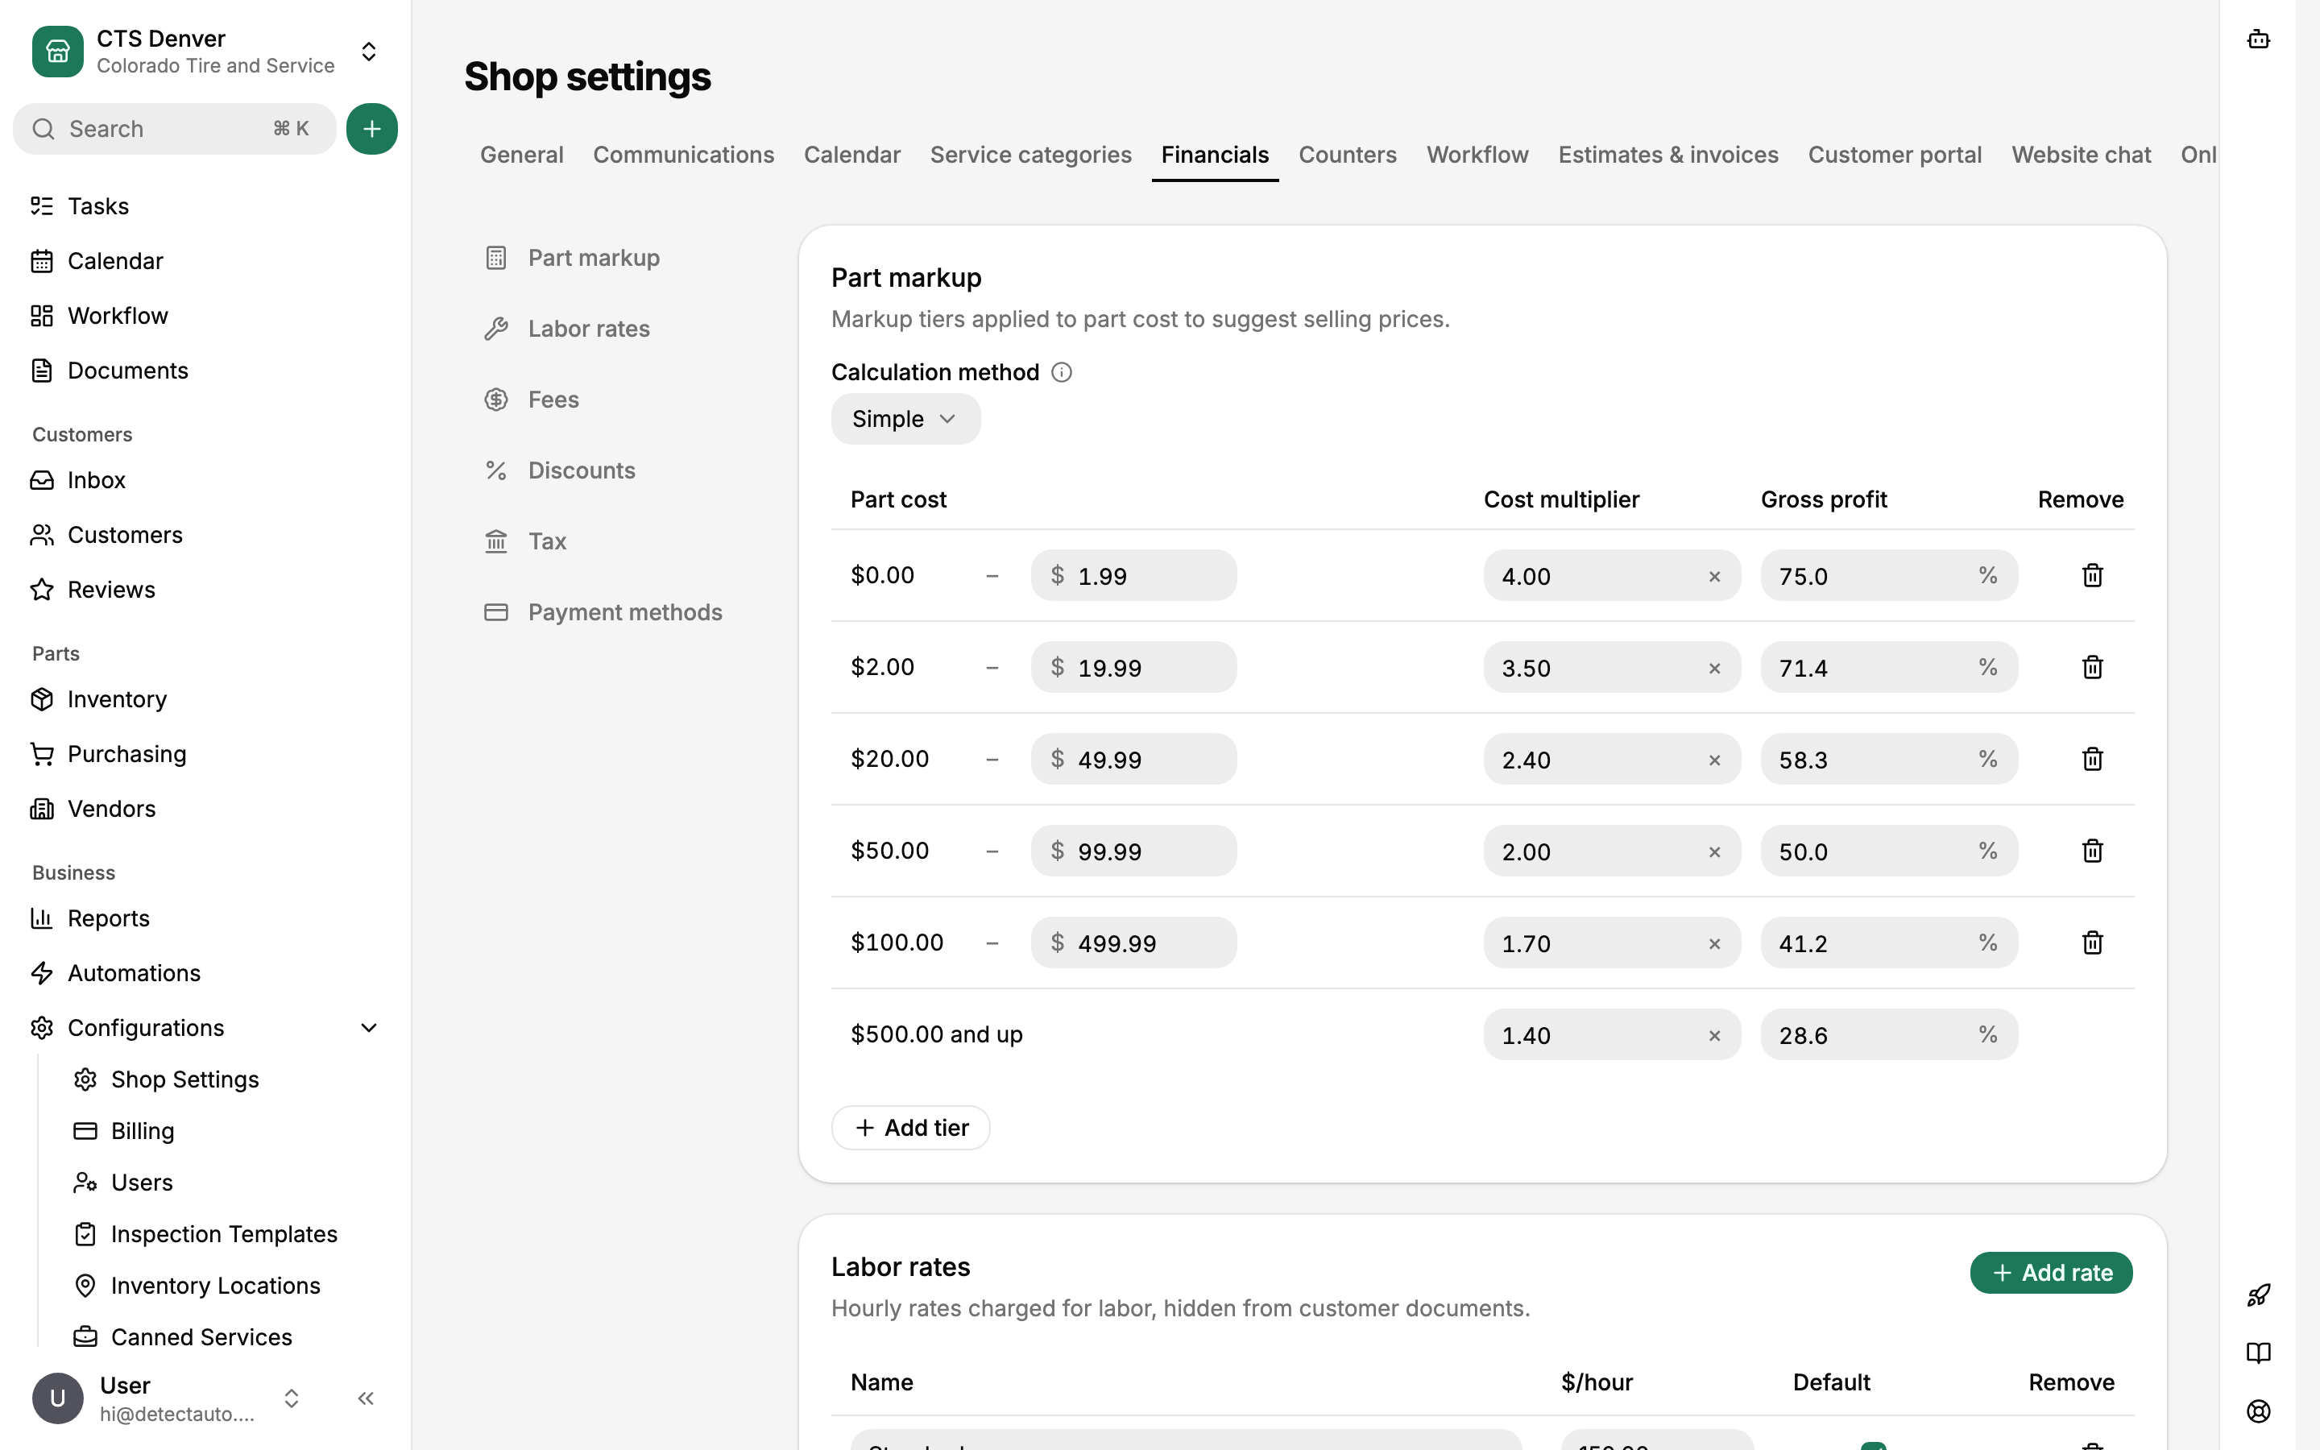Image resolution: width=2320 pixels, height=1450 pixels.
Task: Delete the $20.00 tier
Action: (x=2093, y=760)
